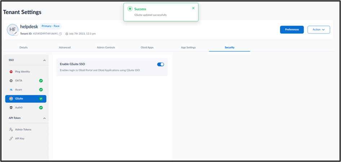This screenshot has height=162, width=341.
Task: Click the SSO section header label
Action: pyautogui.click(x=11, y=60)
